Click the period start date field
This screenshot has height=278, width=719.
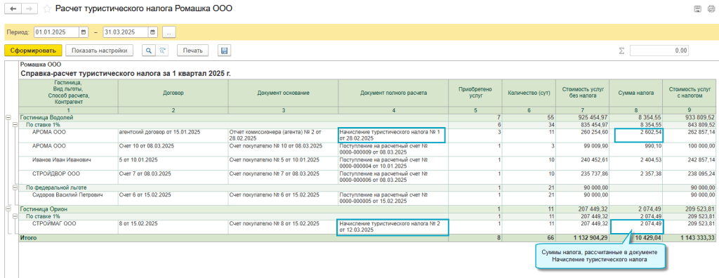pyautogui.click(x=57, y=32)
